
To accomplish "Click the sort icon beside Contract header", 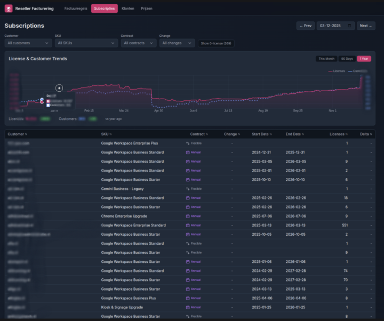I will click(207, 134).
